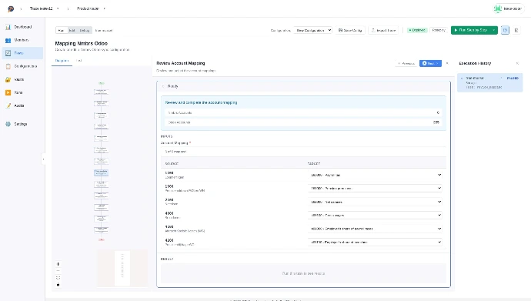The width and height of the screenshot is (531, 301).
Task: Toggle the execution history clock icon
Action: point(505,30)
